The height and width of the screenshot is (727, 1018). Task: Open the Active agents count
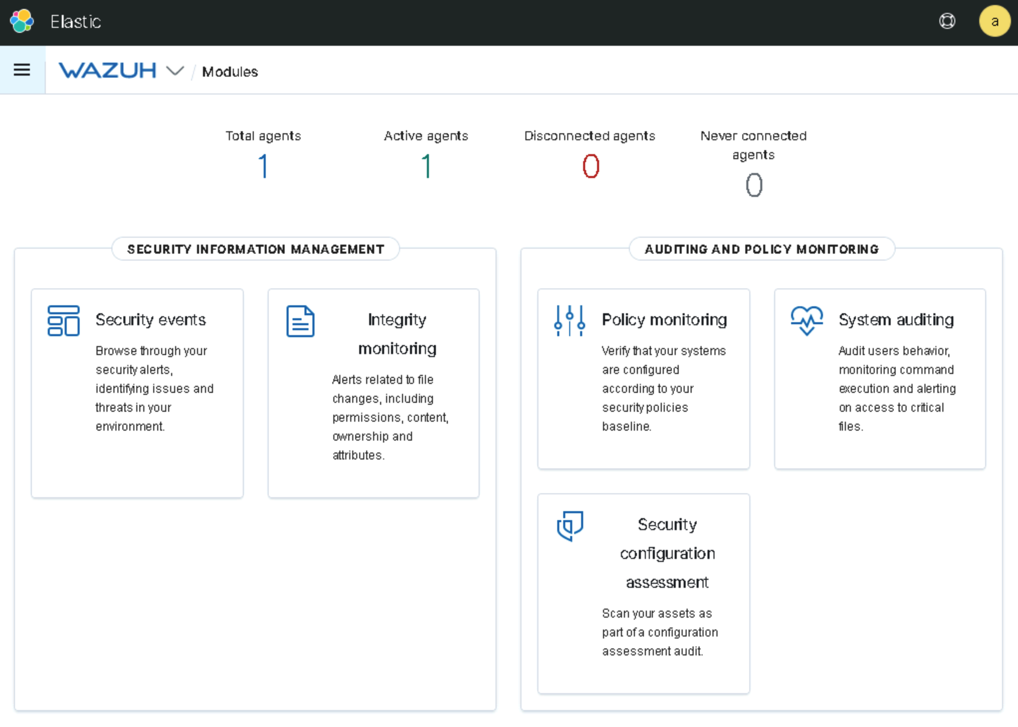click(426, 166)
